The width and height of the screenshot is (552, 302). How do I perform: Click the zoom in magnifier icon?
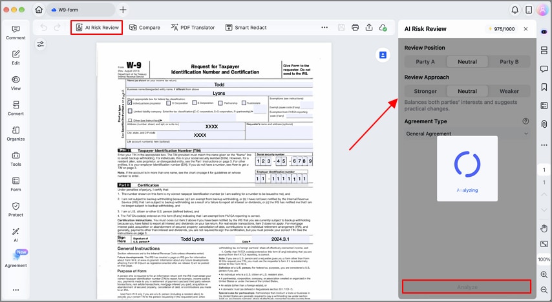[x=544, y=275]
